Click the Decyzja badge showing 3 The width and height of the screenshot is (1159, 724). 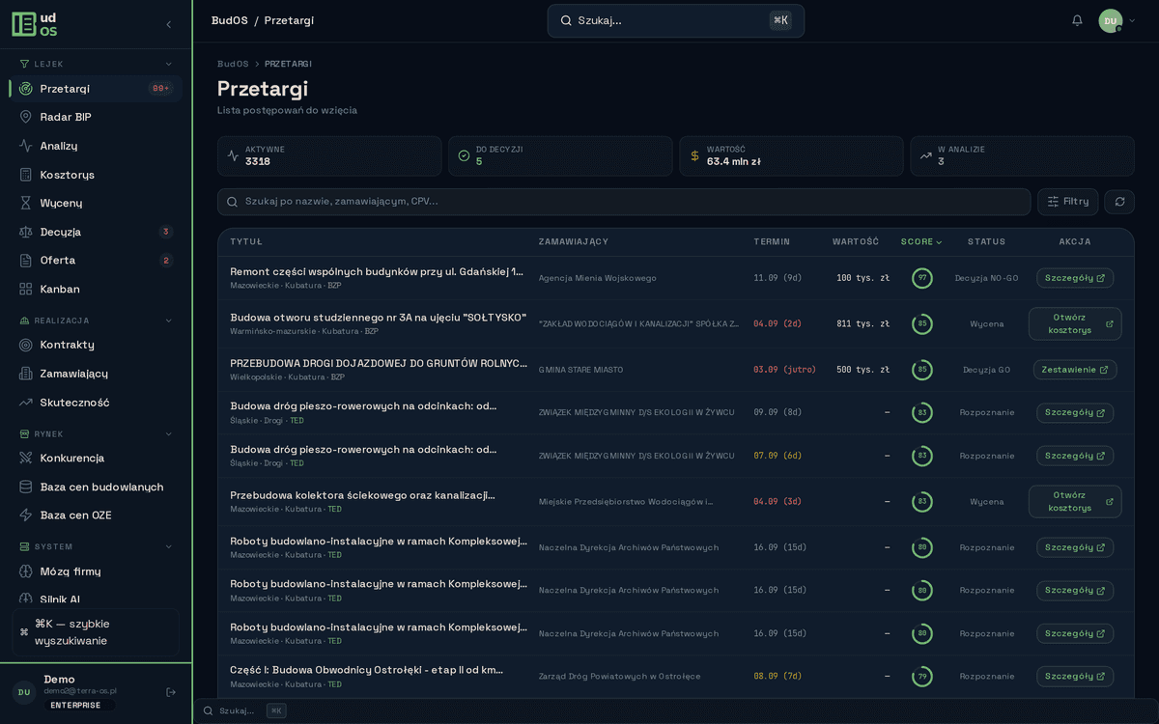[x=166, y=232]
